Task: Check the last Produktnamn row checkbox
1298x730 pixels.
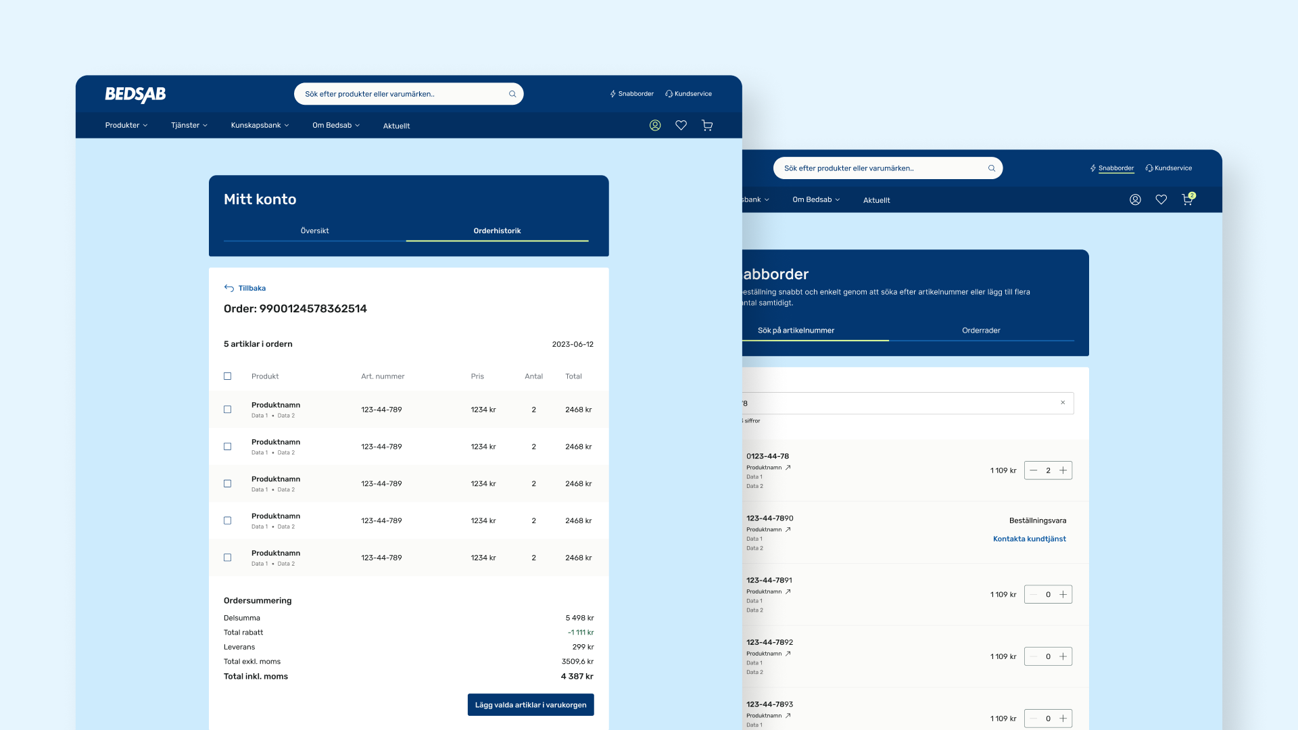Action: tap(228, 558)
